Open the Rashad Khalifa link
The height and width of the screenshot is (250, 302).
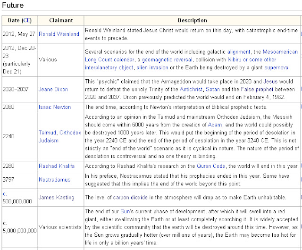(57, 166)
